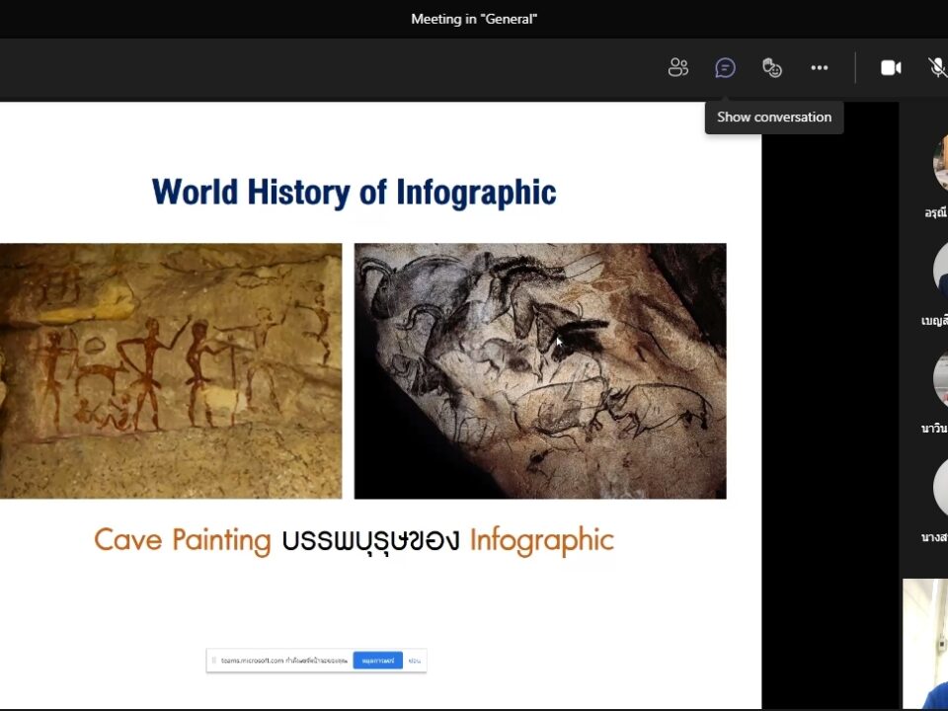Select participant เบญ in the side strip
This screenshot has width=948, height=711.
coord(935,284)
